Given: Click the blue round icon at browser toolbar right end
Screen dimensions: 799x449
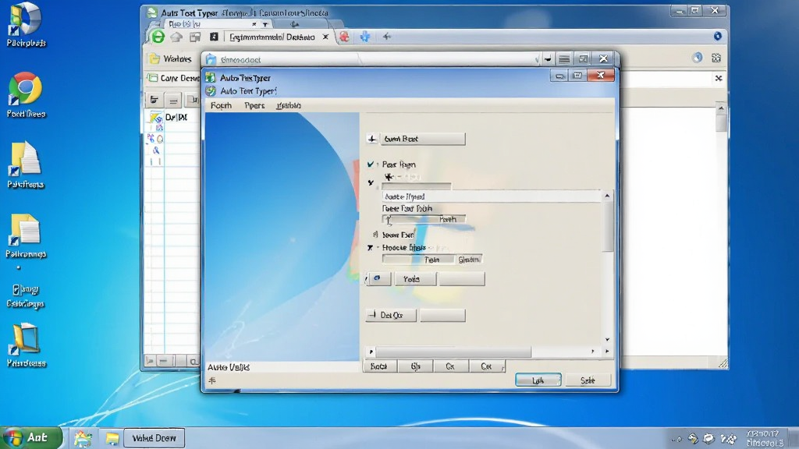Looking at the screenshot, I should click(718, 36).
